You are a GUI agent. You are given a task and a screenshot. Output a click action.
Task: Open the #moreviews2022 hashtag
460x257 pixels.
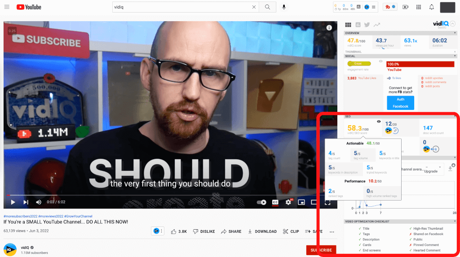tap(51, 216)
